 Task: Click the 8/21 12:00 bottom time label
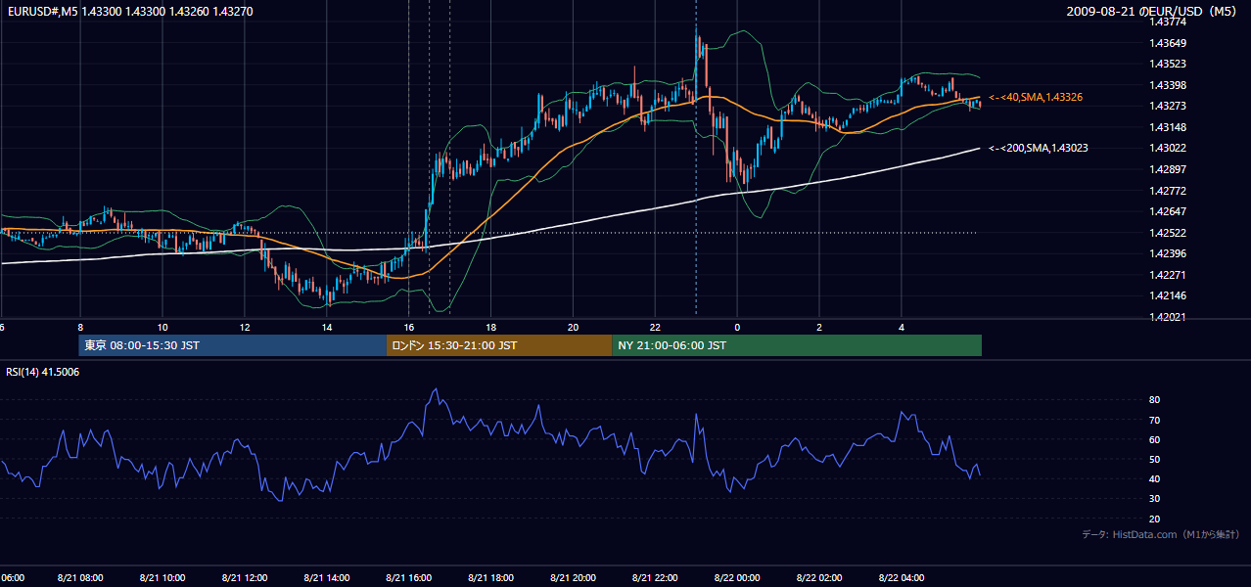tap(245, 578)
